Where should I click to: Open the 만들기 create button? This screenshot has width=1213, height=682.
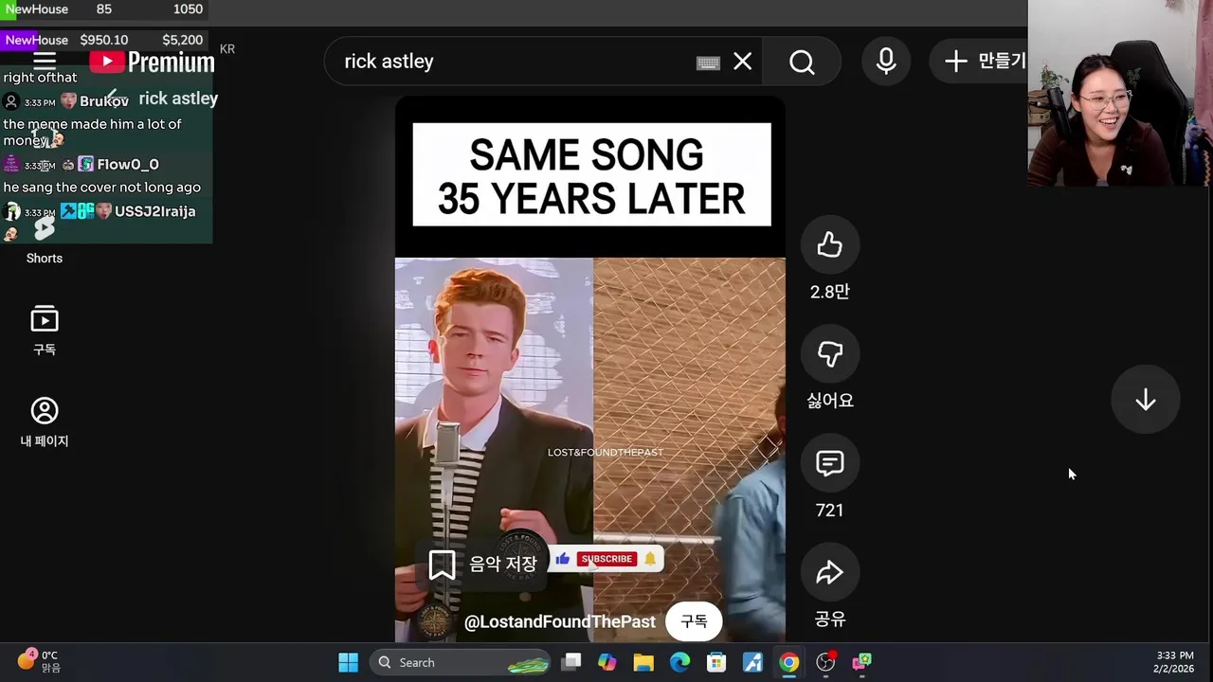click(x=979, y=62)
